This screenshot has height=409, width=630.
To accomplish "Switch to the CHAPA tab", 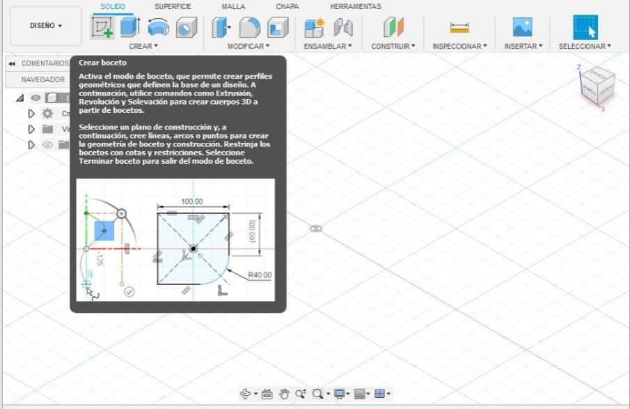I will [288, 7].
